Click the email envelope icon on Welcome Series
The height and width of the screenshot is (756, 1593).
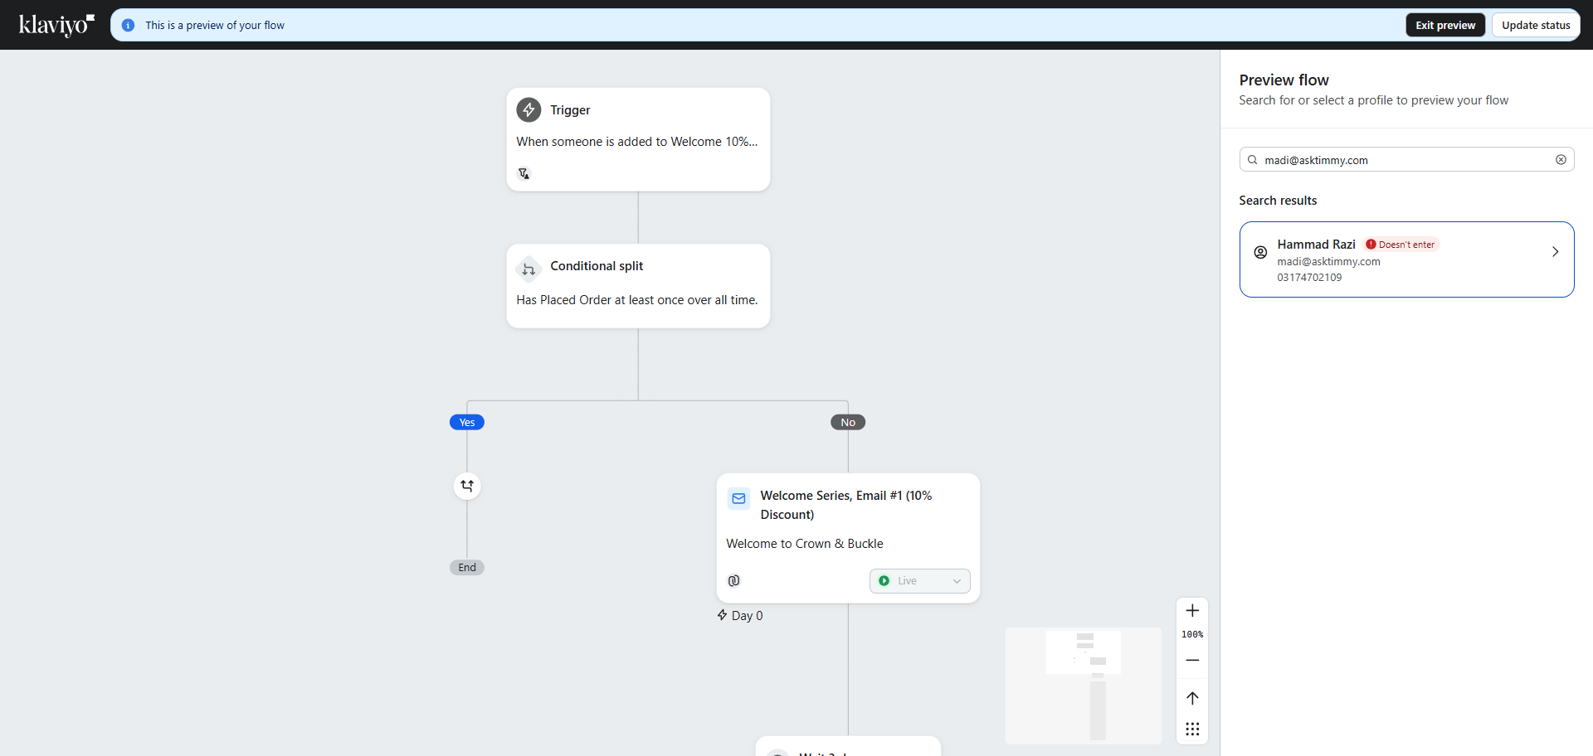(x=738, y=498)
